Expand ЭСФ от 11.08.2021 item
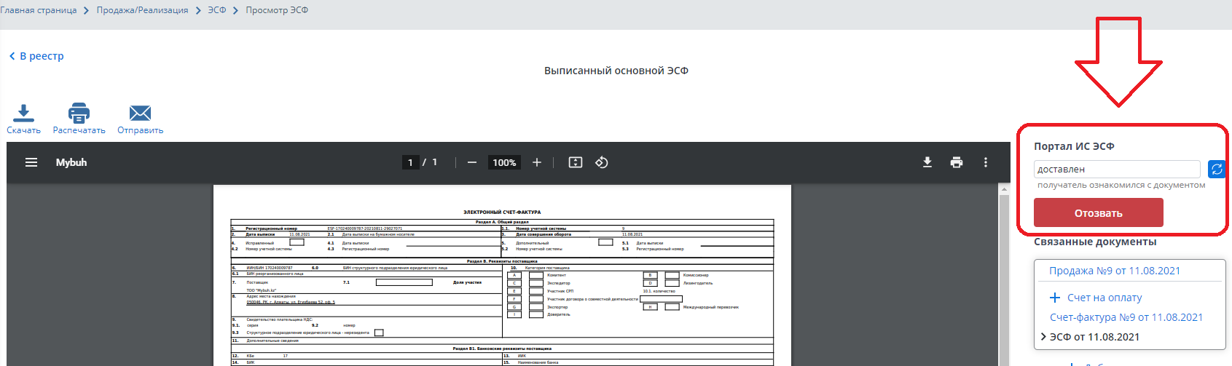This screenshot has height=366, width=1232. tap(1043, 337)
